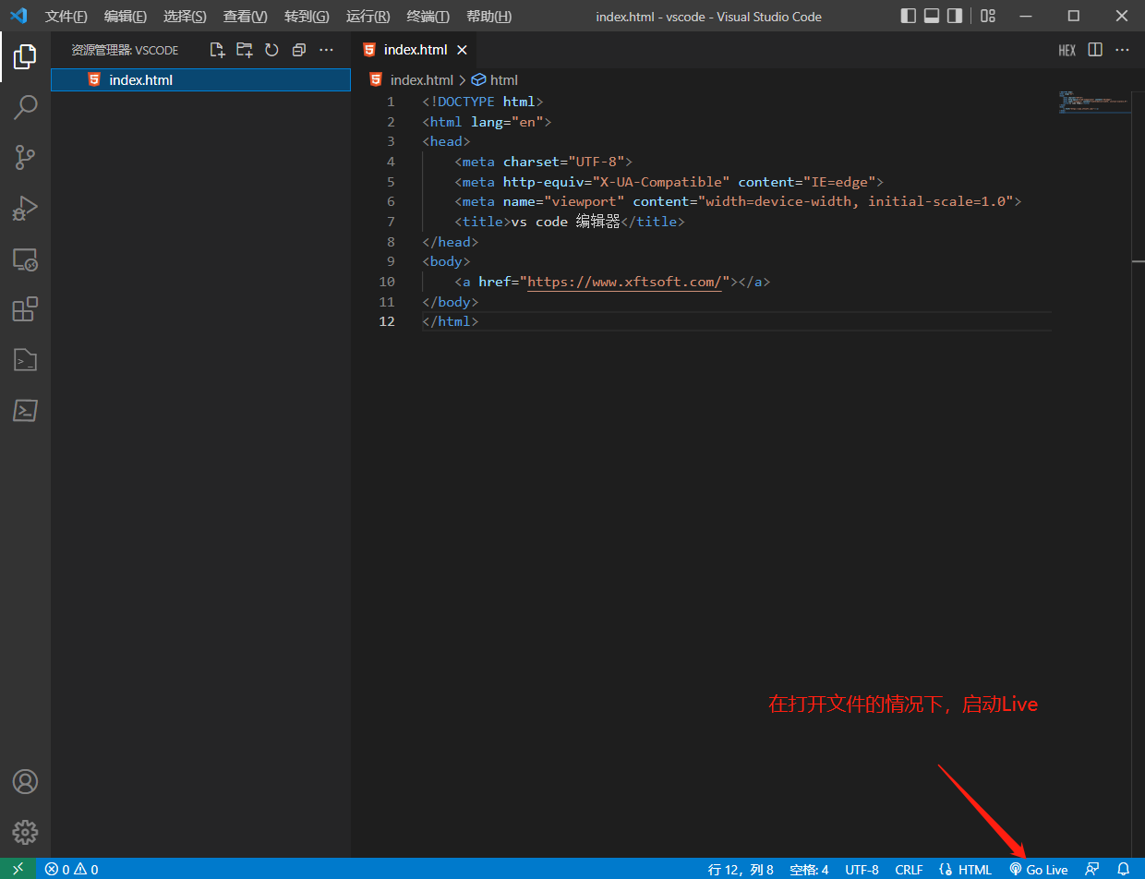Viewport: 1145px width, 879px height.
Task: Split the editor into two panes
Action: 1094,50
